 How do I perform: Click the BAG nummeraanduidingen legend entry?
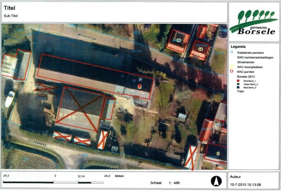click(255, 57)
